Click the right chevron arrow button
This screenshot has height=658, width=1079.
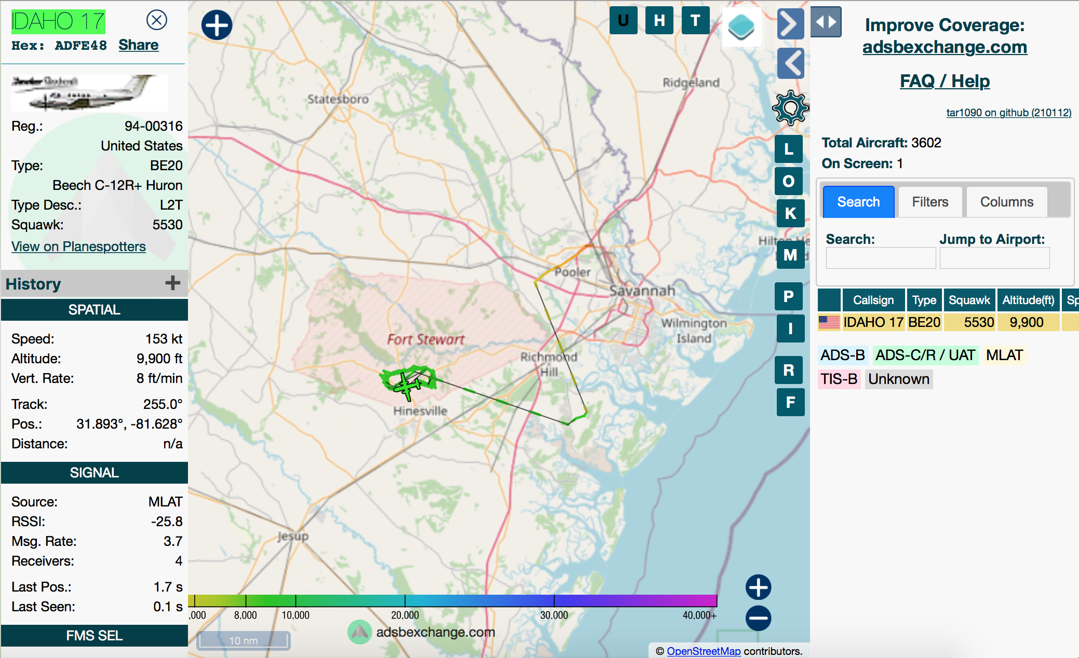(790, 24)
